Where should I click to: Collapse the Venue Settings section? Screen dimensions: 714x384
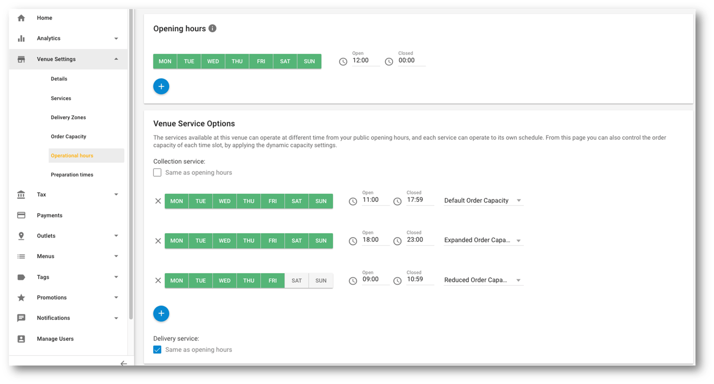116,59
